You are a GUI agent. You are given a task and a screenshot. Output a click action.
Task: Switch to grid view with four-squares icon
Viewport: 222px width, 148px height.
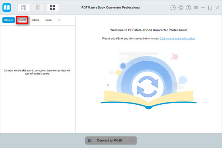[53, 7]
